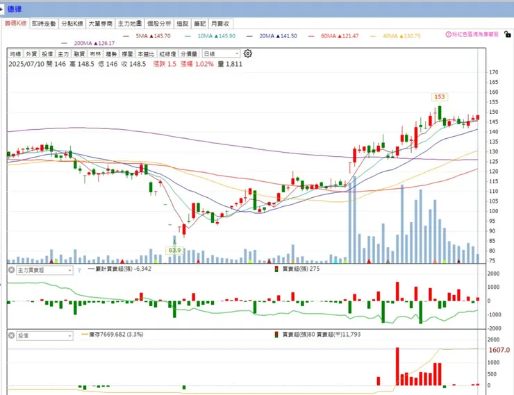This screenshot has height=395, width=514.
Task: Click the 2025/07/10 date readout
Action: coord(26,64)
